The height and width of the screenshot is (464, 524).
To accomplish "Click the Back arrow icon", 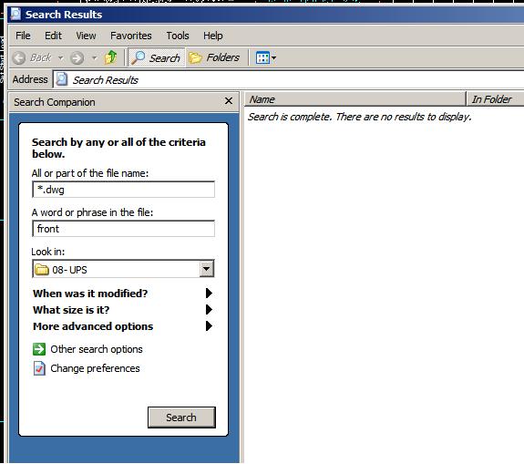I will click(x=19, y=57).
